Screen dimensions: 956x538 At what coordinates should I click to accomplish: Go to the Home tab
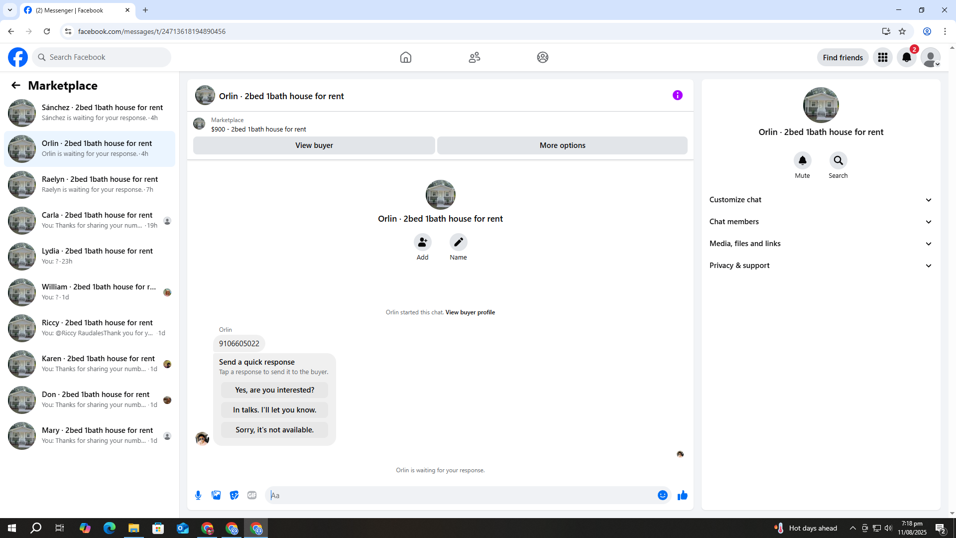(405, 57)
